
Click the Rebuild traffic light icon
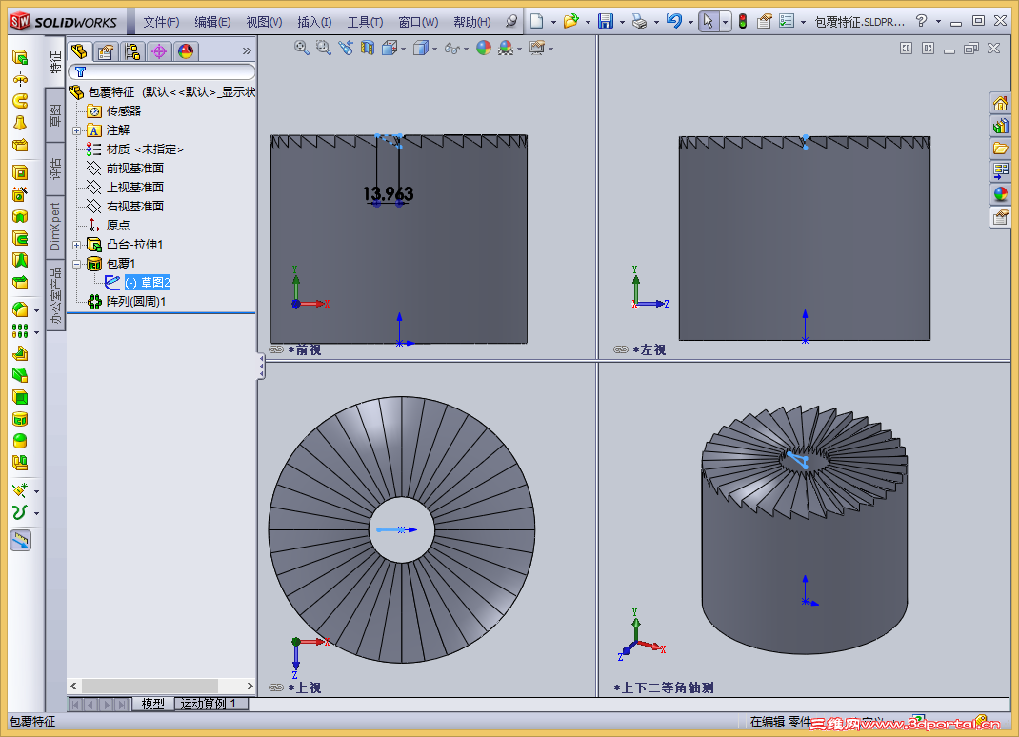point(743,22)
